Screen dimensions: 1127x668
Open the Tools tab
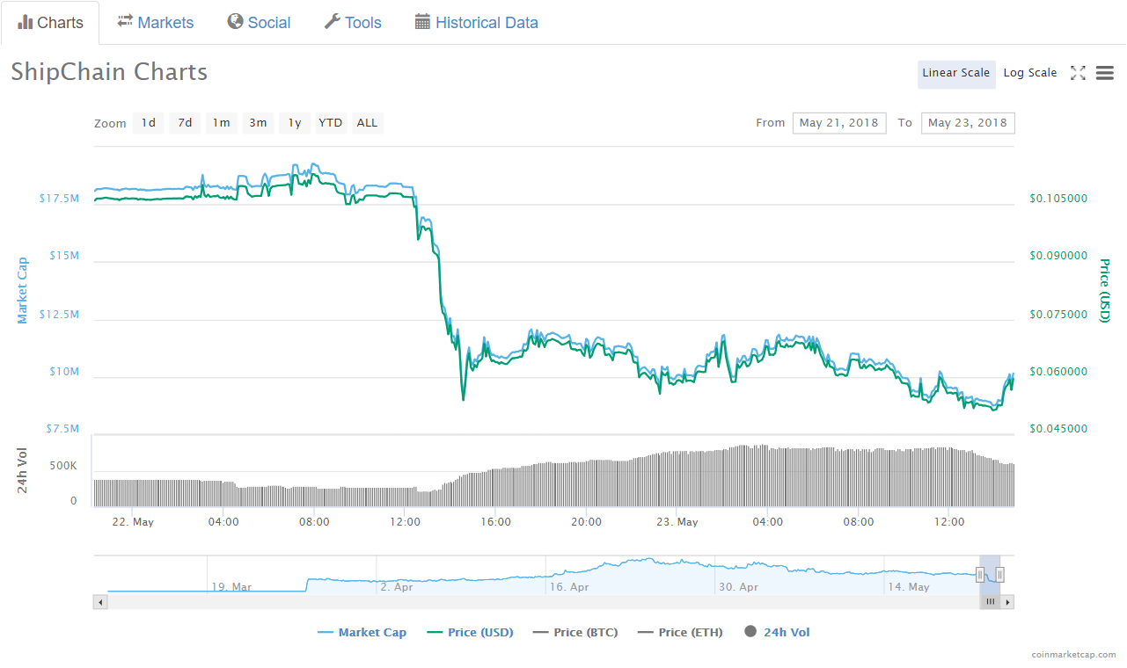(353, 23)
